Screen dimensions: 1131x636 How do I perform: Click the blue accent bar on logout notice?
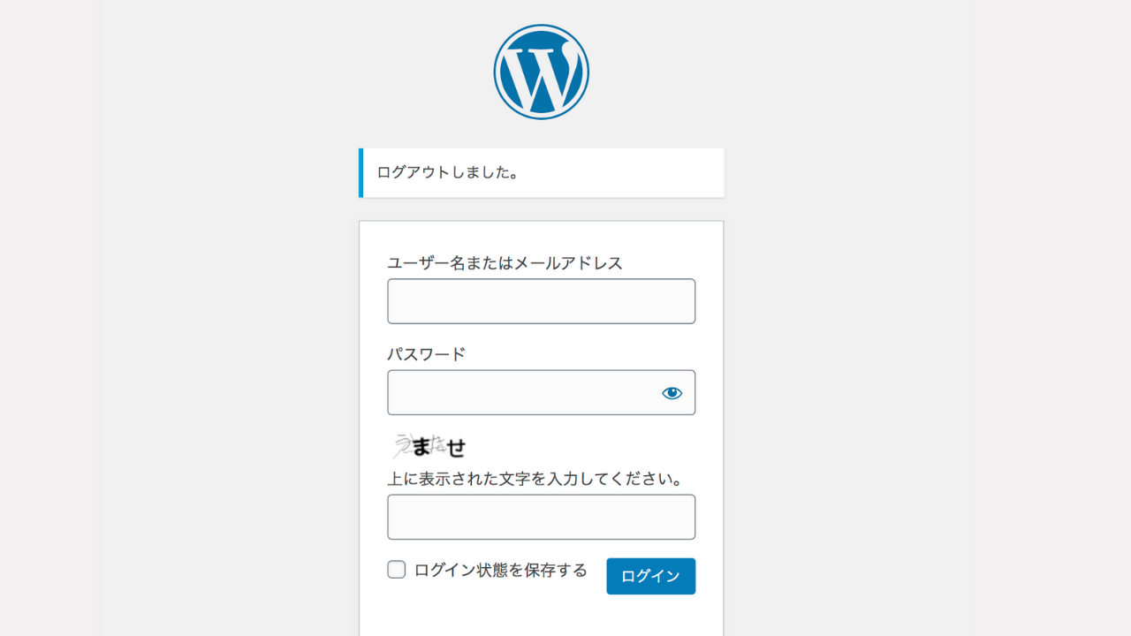pyautogui.click(x=361, y=172)
